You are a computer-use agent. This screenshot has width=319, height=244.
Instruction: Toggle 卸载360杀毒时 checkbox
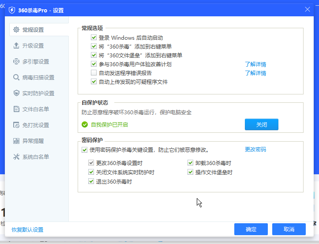point(190,163)
